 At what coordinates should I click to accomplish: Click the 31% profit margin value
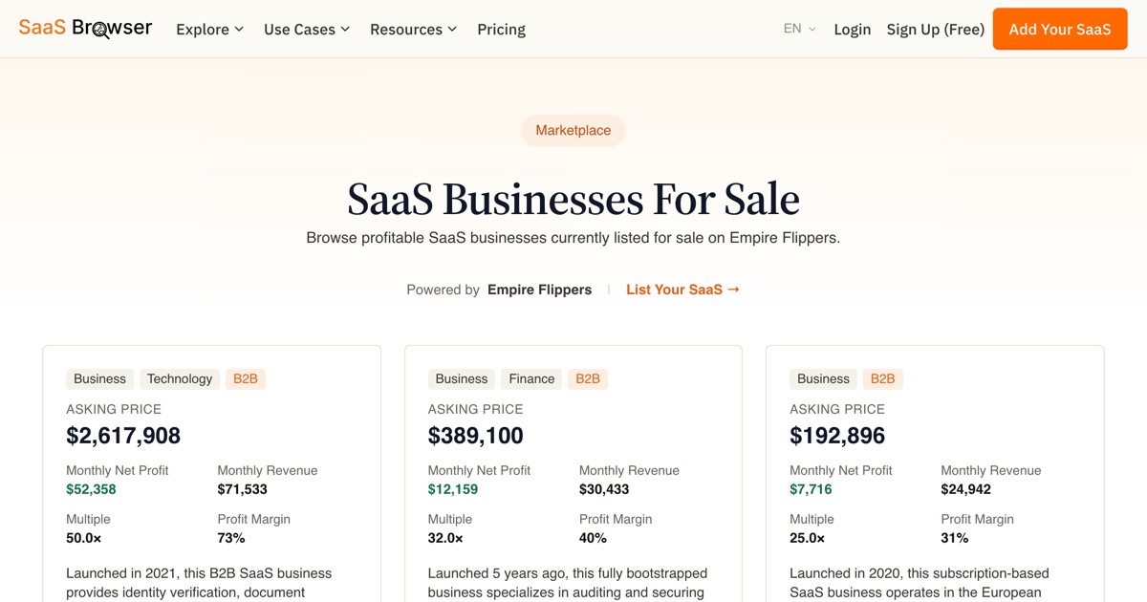(x=955, y=538)
